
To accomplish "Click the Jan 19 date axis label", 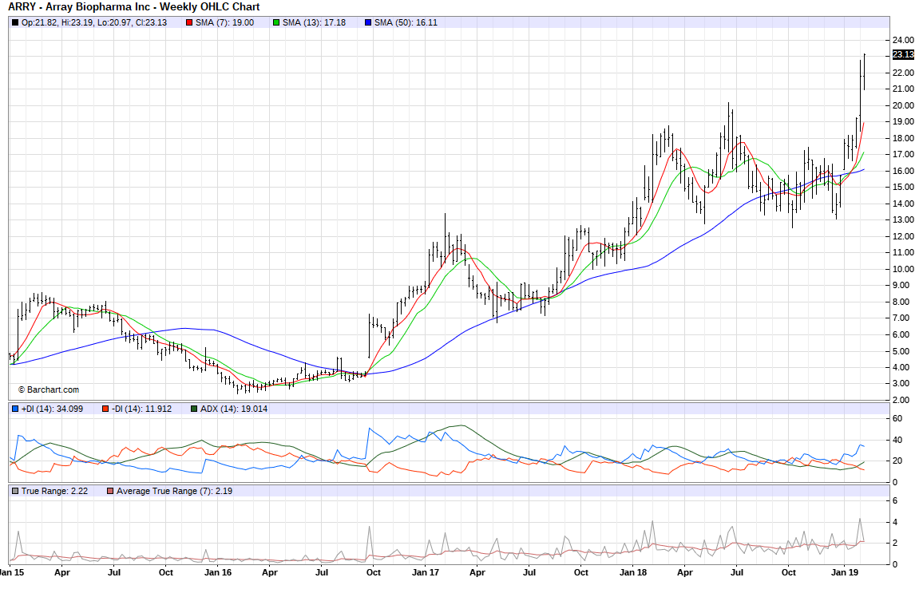I will pyautogui.click(x=844, y=572).
